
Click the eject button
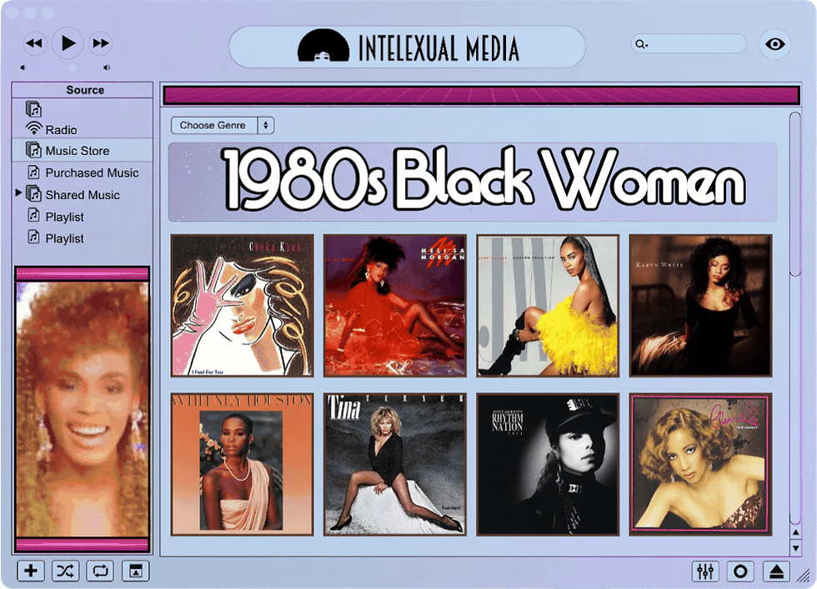pos(776,572)
